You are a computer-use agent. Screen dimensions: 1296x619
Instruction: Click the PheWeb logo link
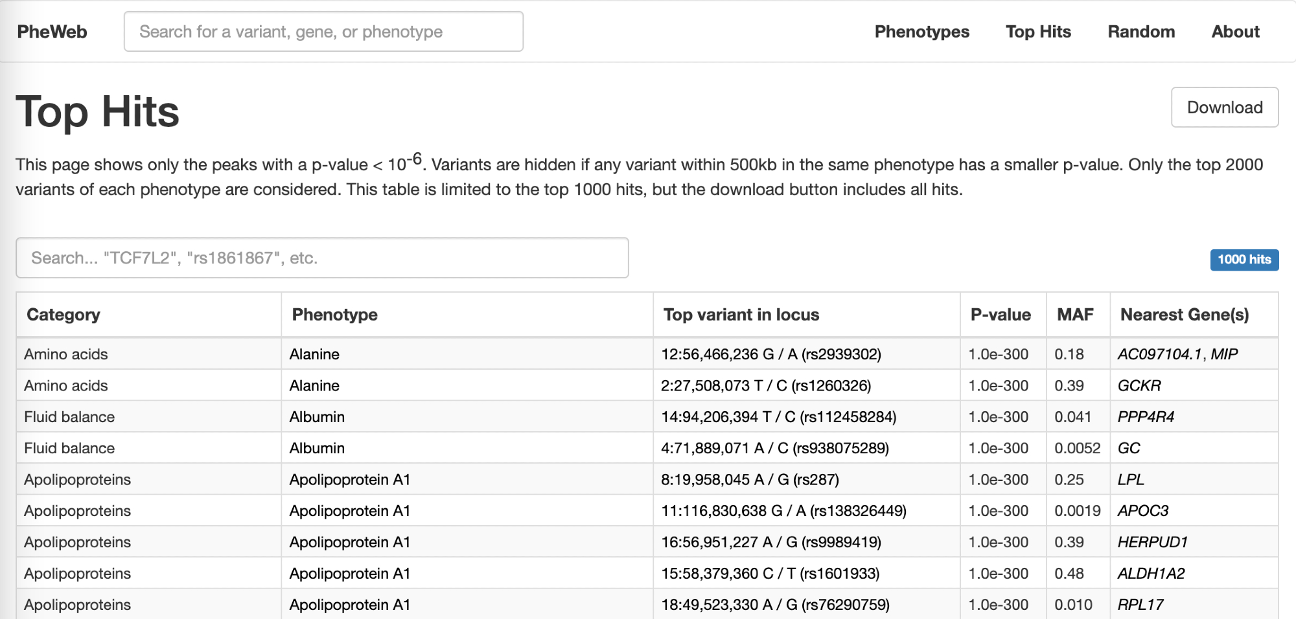coord(52,32)
